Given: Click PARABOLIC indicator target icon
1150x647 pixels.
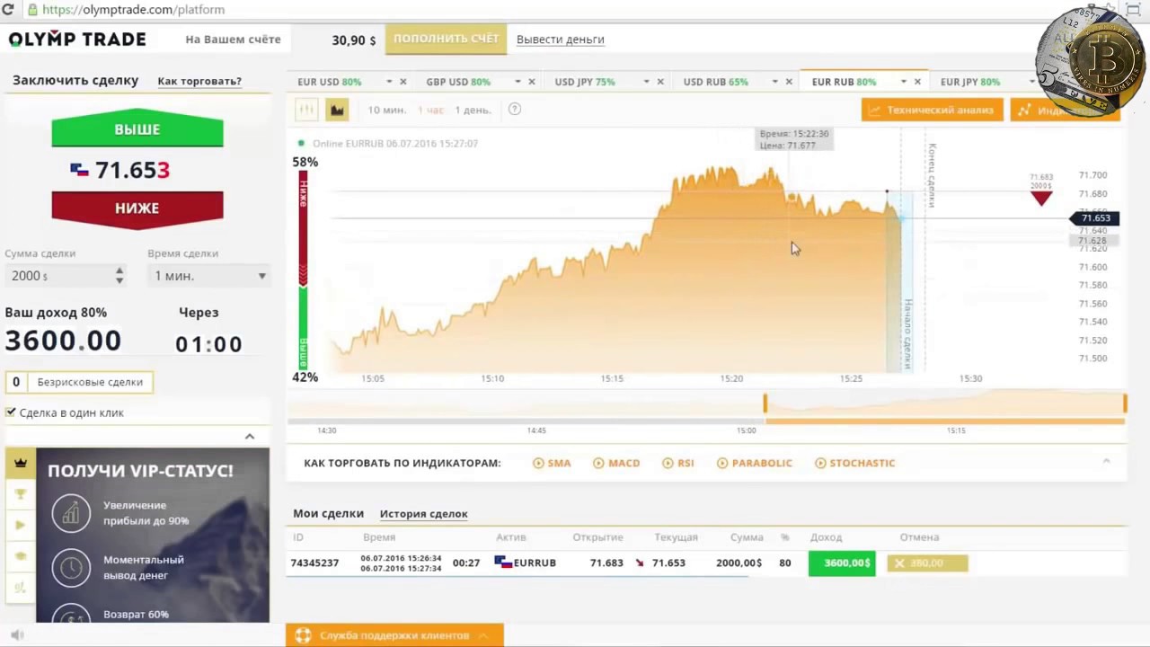Looking at the screenshot, I should (x=722, y=463).
